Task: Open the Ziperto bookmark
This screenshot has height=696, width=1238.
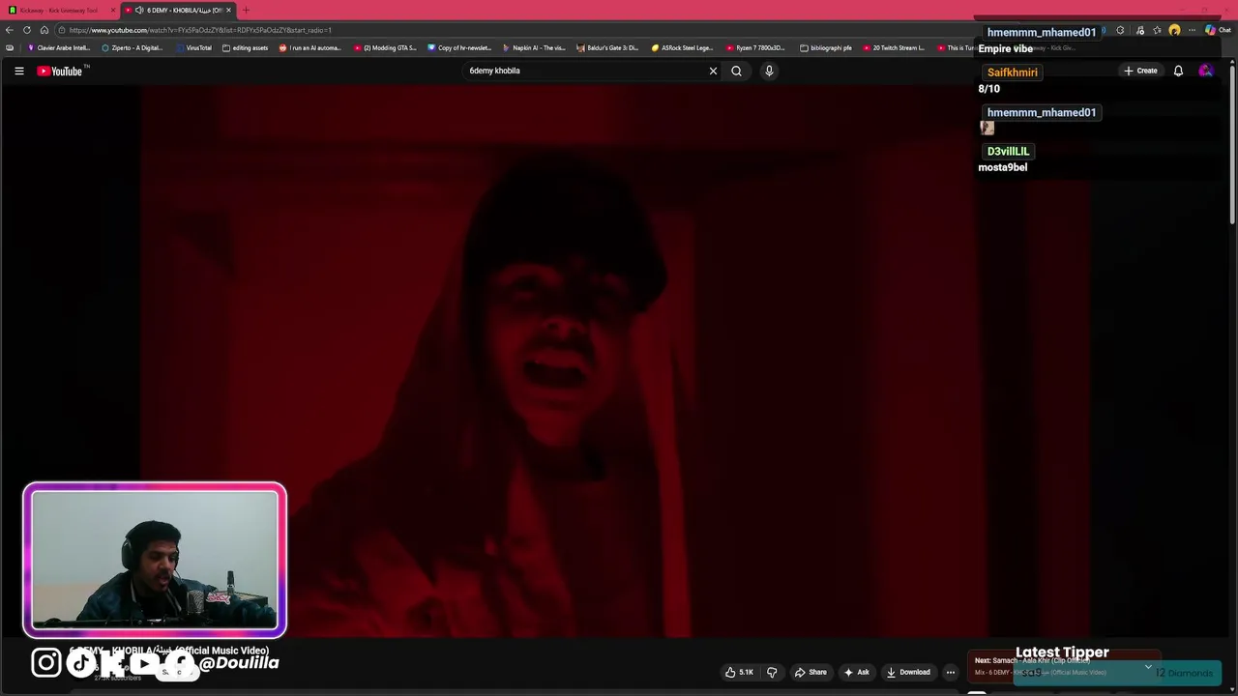Action: click(133, 47)
